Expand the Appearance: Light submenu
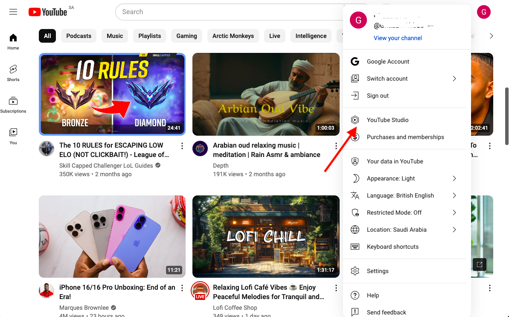This screenshot has width=509, height=317. (x=392, y=178)
